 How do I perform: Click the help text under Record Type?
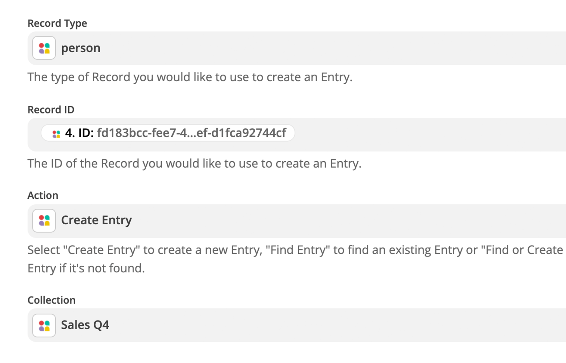tap(190, 77)
